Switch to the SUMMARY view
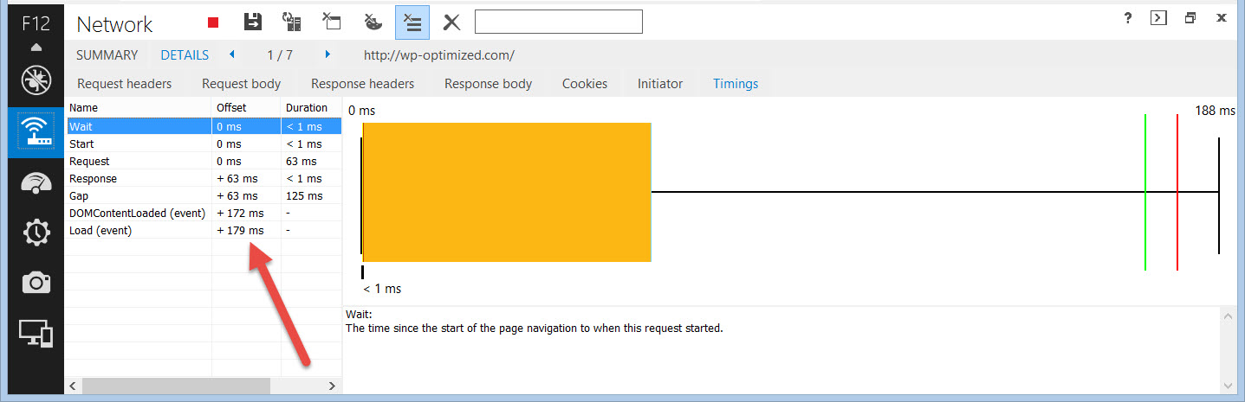The width and height of the screenshot is (1245, 402). click(107, 54)
